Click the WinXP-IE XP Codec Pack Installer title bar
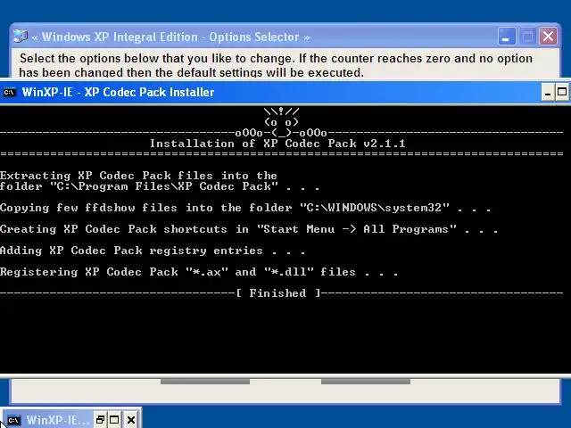Image resolution: width=571 pixels, height=428 pixels. [x=285, y=92]
